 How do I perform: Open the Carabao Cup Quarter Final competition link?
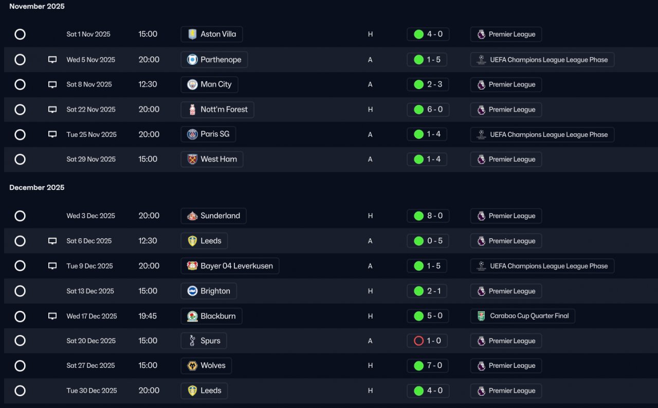click(x=523, y=316)
